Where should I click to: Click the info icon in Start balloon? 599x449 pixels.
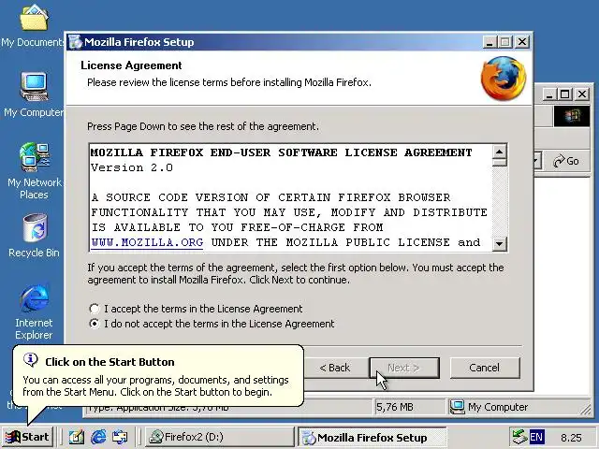click(31, 359)
